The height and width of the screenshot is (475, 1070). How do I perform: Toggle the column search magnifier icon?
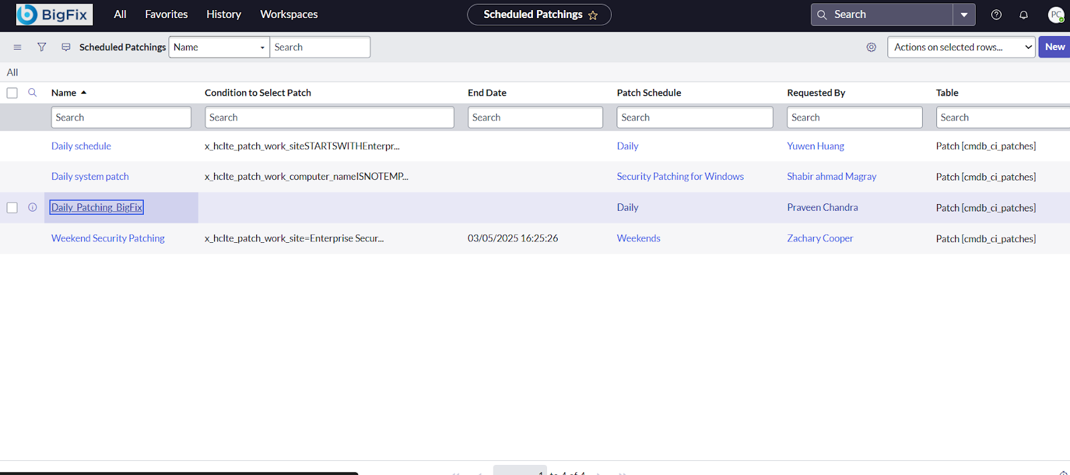[x=32, y=92]
